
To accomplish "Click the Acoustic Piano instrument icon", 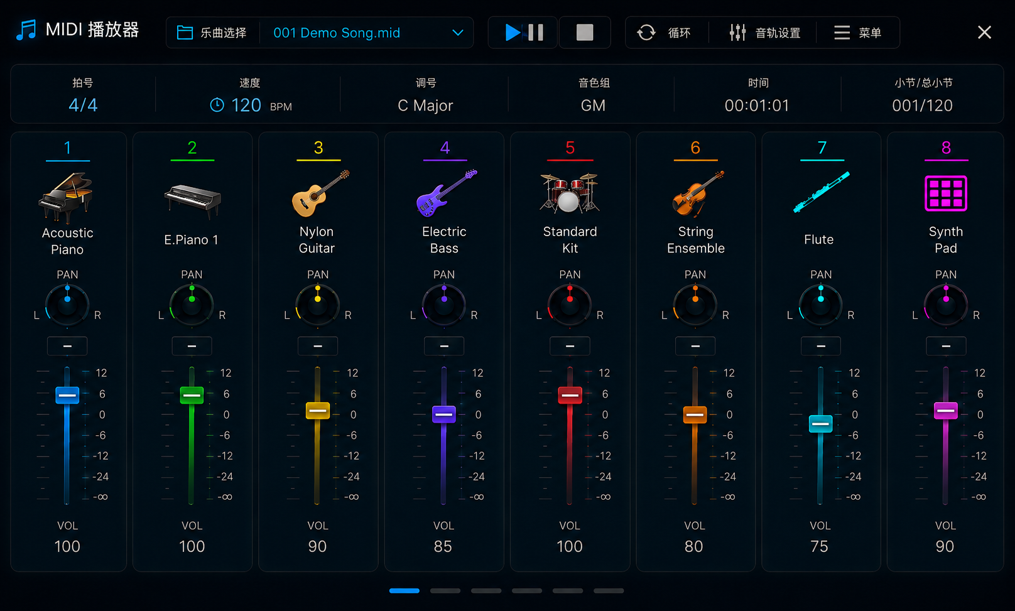I will click(67, 198).
